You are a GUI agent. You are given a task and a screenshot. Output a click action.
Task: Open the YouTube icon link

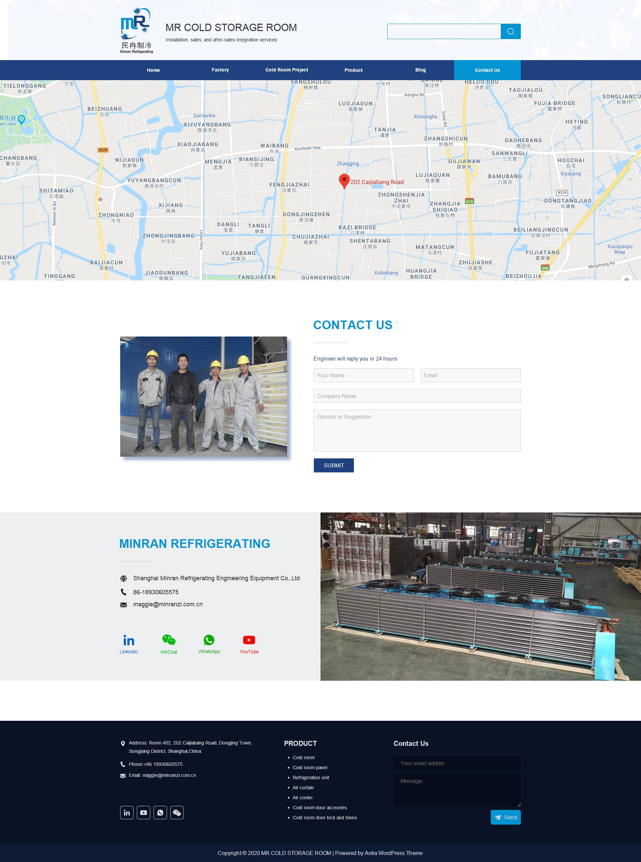[249, 640]
